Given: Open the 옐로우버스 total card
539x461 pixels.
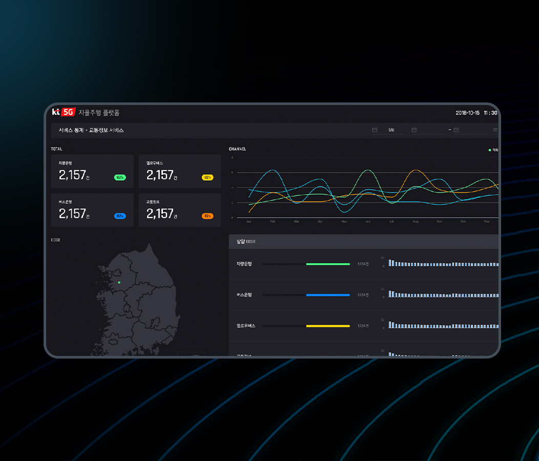Looking at the screenshot, I should pos(180,171).
